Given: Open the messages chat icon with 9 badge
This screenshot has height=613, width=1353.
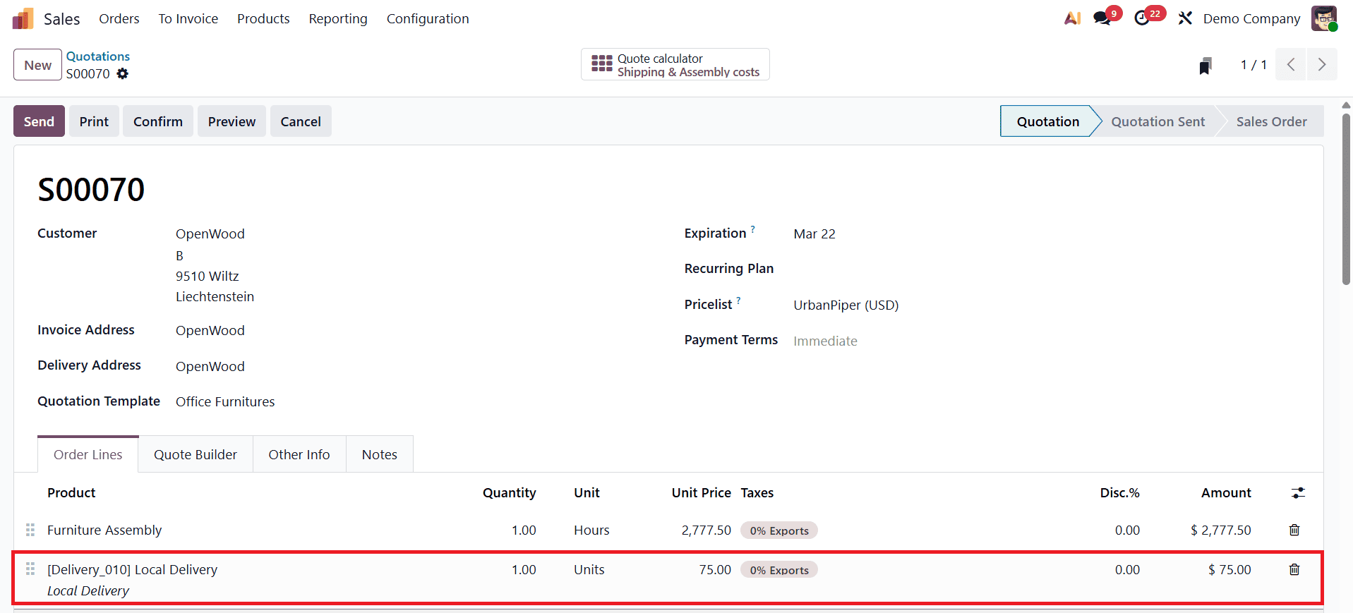Looking at the screenshot, I should coord(1102,18).
